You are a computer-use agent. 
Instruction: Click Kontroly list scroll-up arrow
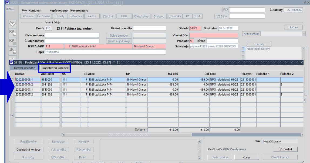303,49
